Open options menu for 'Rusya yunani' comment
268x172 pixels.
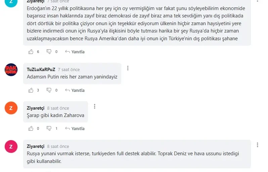point(258,145)
